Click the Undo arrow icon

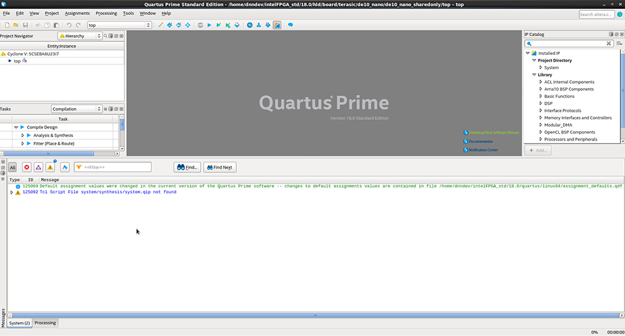click(69, 25)
